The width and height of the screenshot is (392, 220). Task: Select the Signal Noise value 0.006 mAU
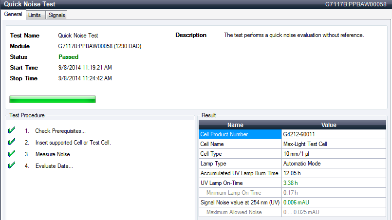(x=296, y=202)
